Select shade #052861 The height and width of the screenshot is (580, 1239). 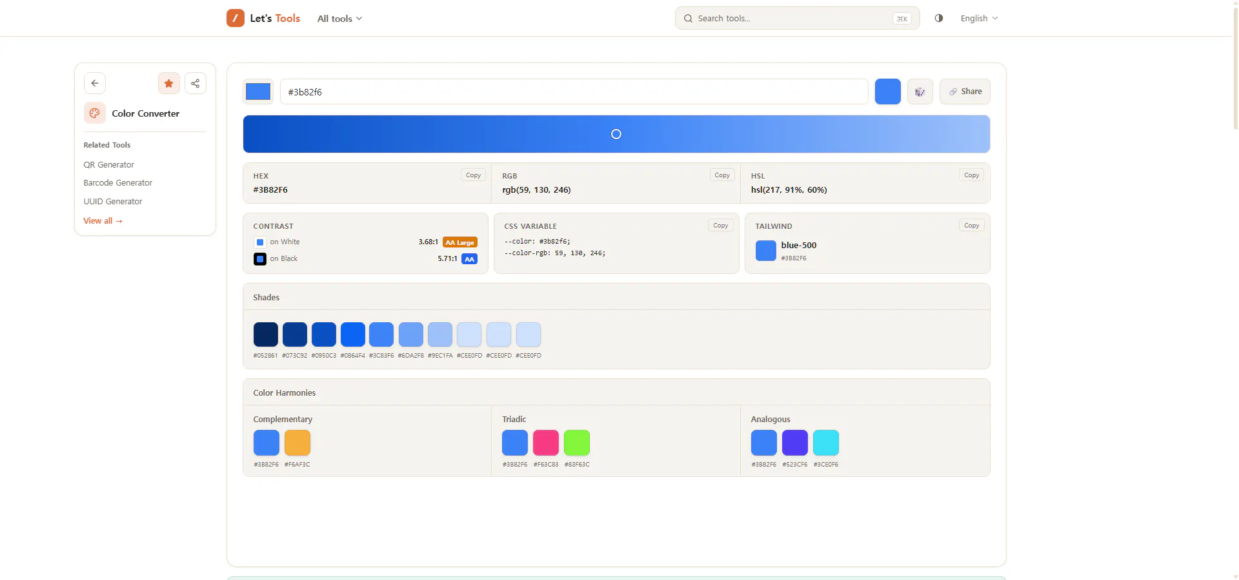tap(266, 334)
